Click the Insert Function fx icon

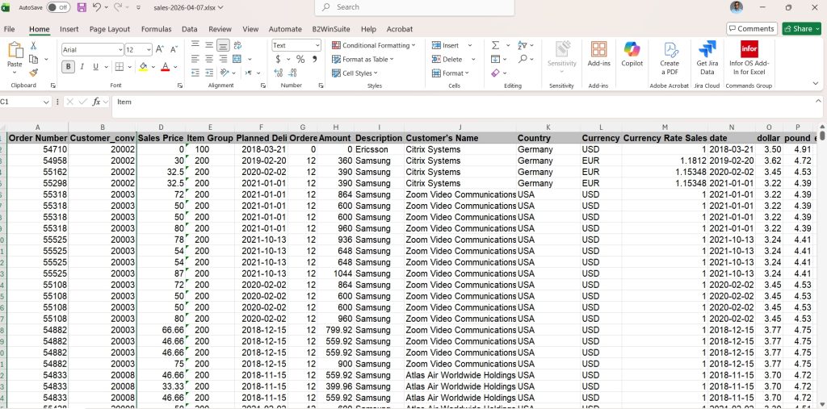pos(97,102)
